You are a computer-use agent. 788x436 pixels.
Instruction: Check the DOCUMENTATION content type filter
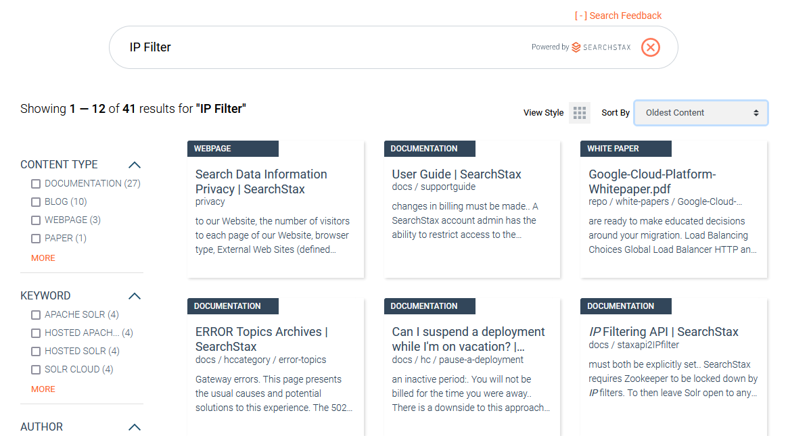35,183
